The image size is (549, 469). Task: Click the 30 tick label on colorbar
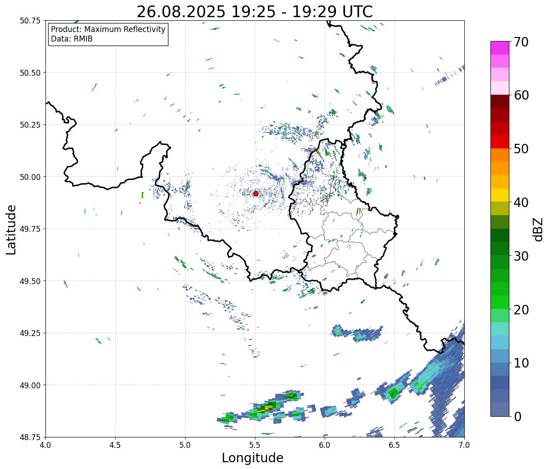(x=521, y=256)
